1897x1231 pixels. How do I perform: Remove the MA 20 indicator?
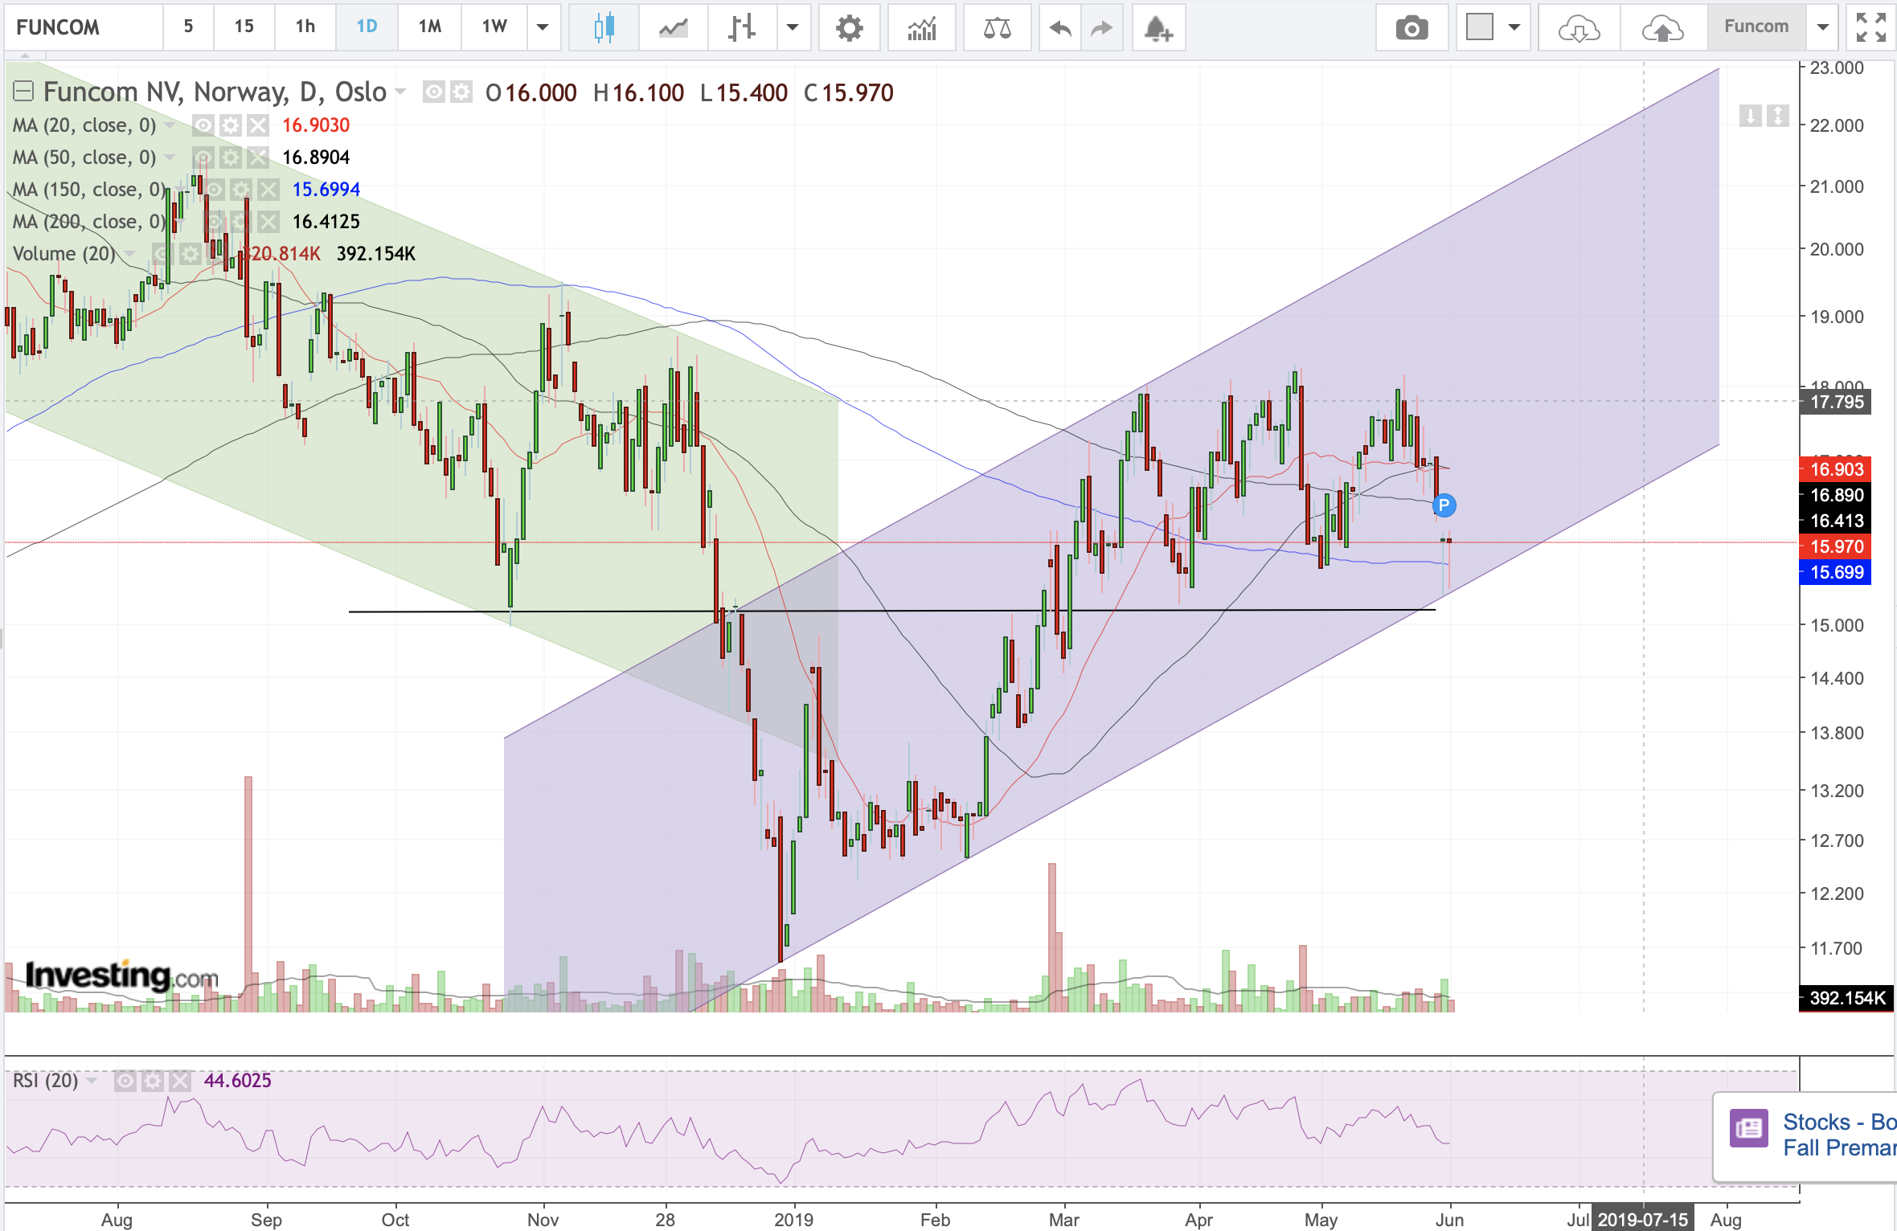coord(257,125)
